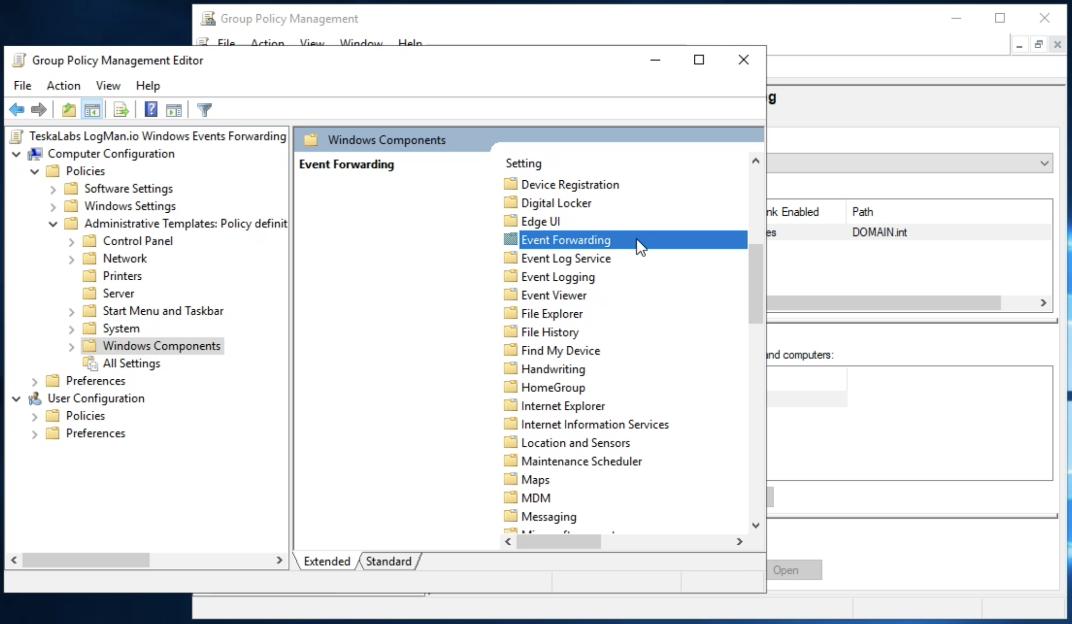
Task: Click the Open button in background window
Action: click(x=794, y=570)
